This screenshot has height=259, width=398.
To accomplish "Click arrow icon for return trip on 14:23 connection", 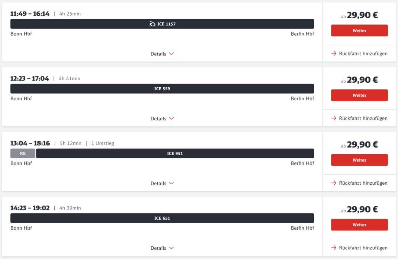I will 334,247.
